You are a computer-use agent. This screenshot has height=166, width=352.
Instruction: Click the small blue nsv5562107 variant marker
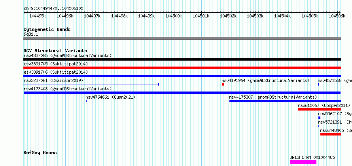click(320, 118)
